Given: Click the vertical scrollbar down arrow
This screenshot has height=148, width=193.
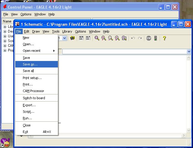Looking at the screenshot, I should (189, 130).
